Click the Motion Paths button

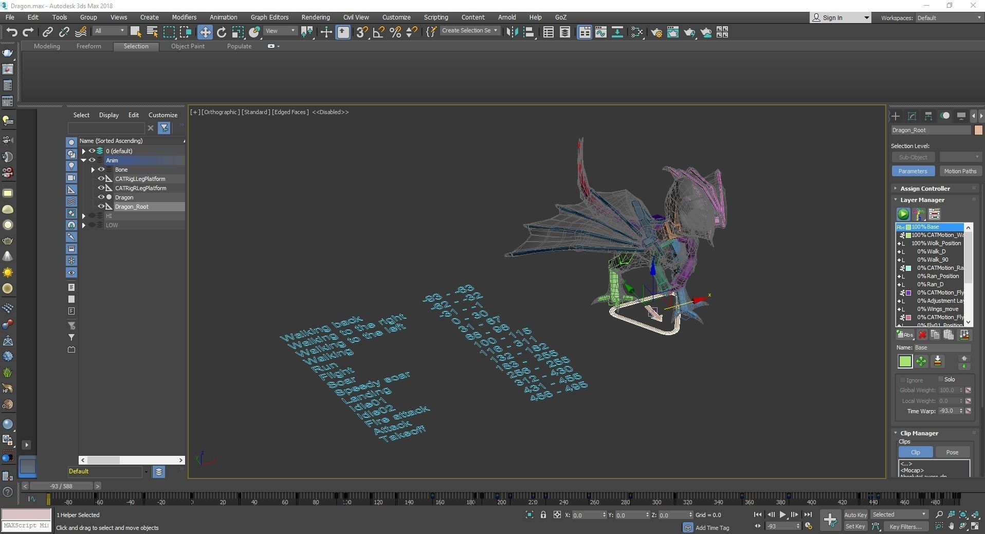[x=960, y=171]
